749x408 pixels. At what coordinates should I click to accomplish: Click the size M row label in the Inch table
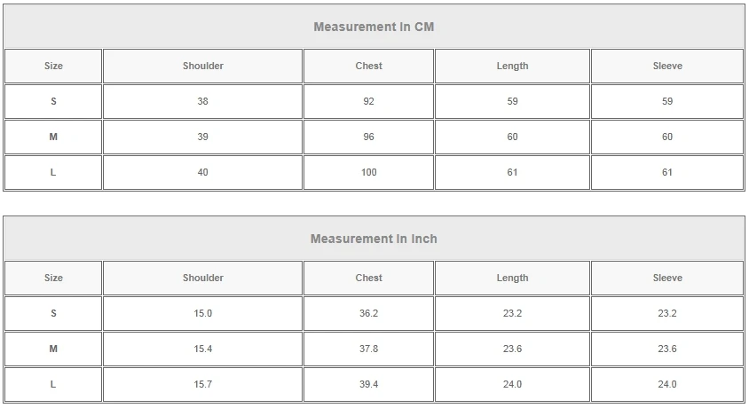pyautogui.click(x=53, y=349)
